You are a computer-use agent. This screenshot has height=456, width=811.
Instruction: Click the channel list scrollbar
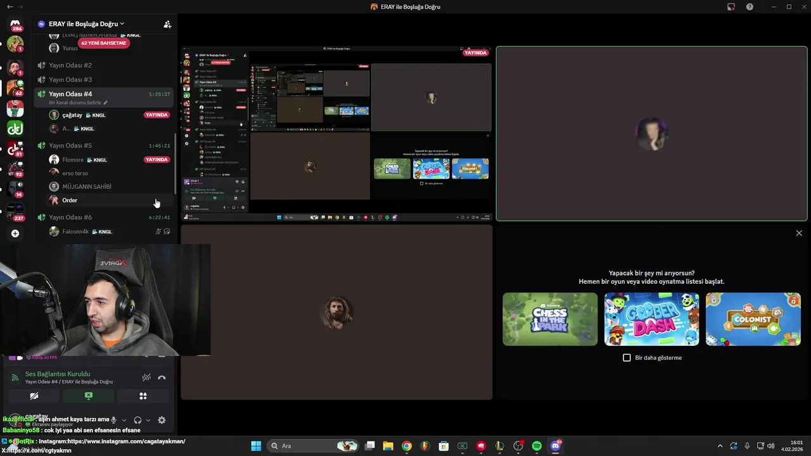(175, 163)
